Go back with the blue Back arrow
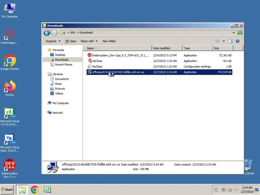 click(47, 33)
